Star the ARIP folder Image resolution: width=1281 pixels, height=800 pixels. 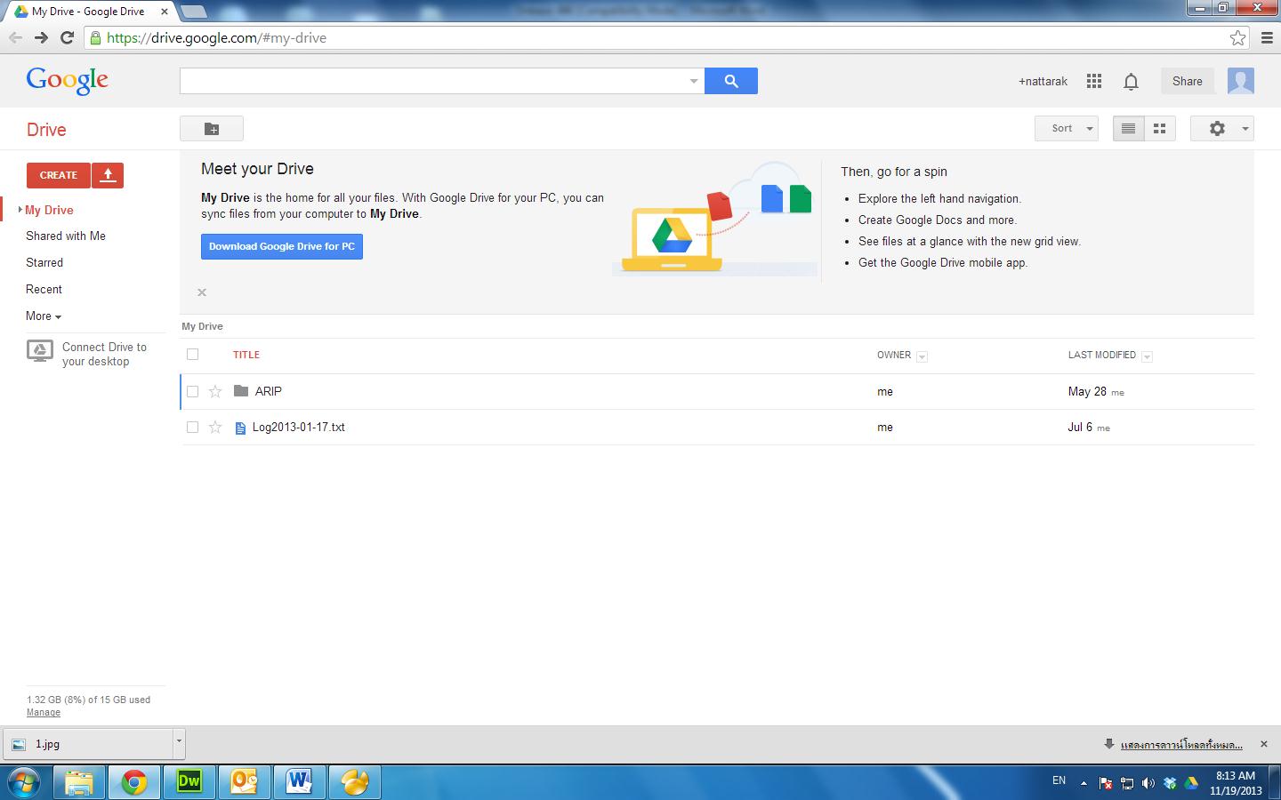tap(215, 391)
